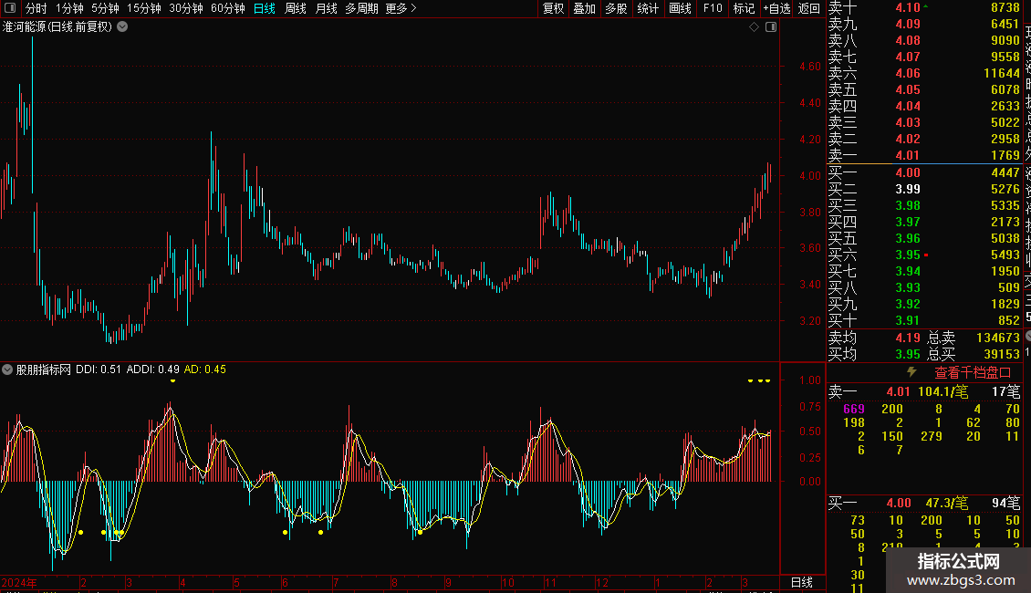The height and width of the screenshot is (593, 1031).
Task: Expand the 更多 periods menu
Action: (401, 8)
